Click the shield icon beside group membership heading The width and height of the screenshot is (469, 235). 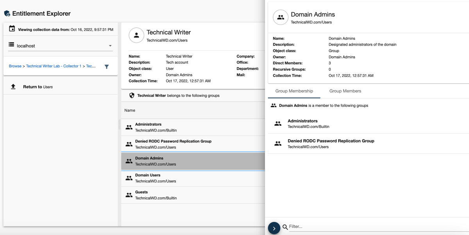click(132, 96)
